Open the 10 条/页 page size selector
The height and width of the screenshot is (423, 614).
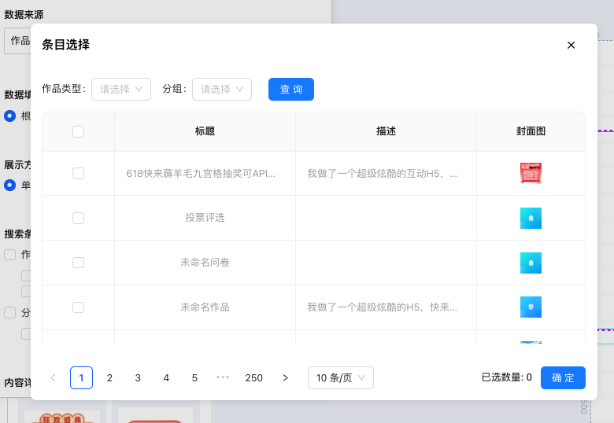click(x=340, y=378)
